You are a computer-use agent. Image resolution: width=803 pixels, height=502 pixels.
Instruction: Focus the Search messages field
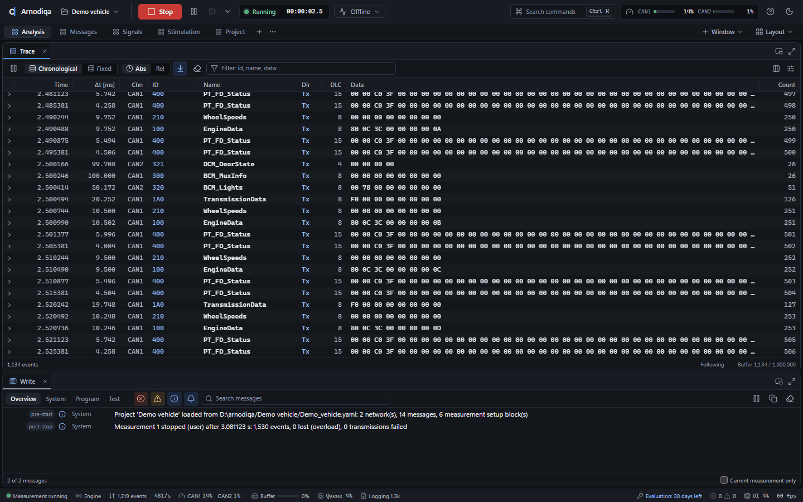point(296,399)
